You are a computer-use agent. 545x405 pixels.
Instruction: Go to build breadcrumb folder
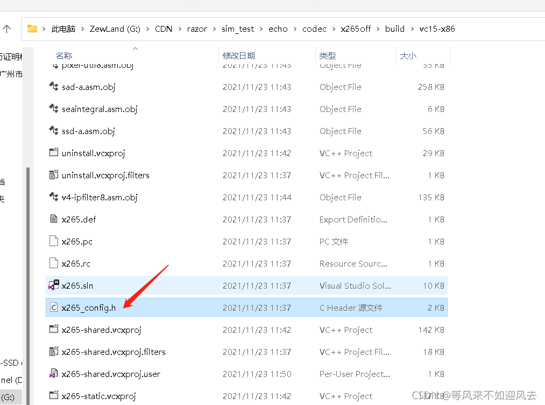pyautogui.click(x=395, y=29)
